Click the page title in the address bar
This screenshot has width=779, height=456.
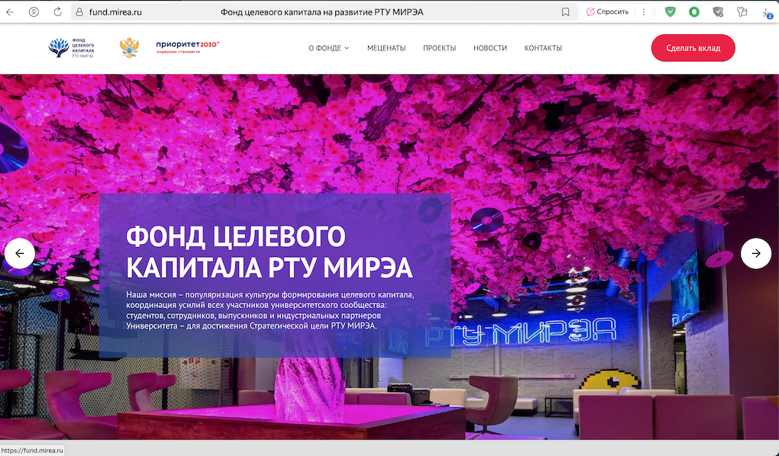tap(322, 12)
